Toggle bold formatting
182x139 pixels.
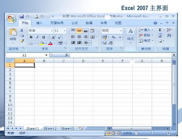[31, 37]
